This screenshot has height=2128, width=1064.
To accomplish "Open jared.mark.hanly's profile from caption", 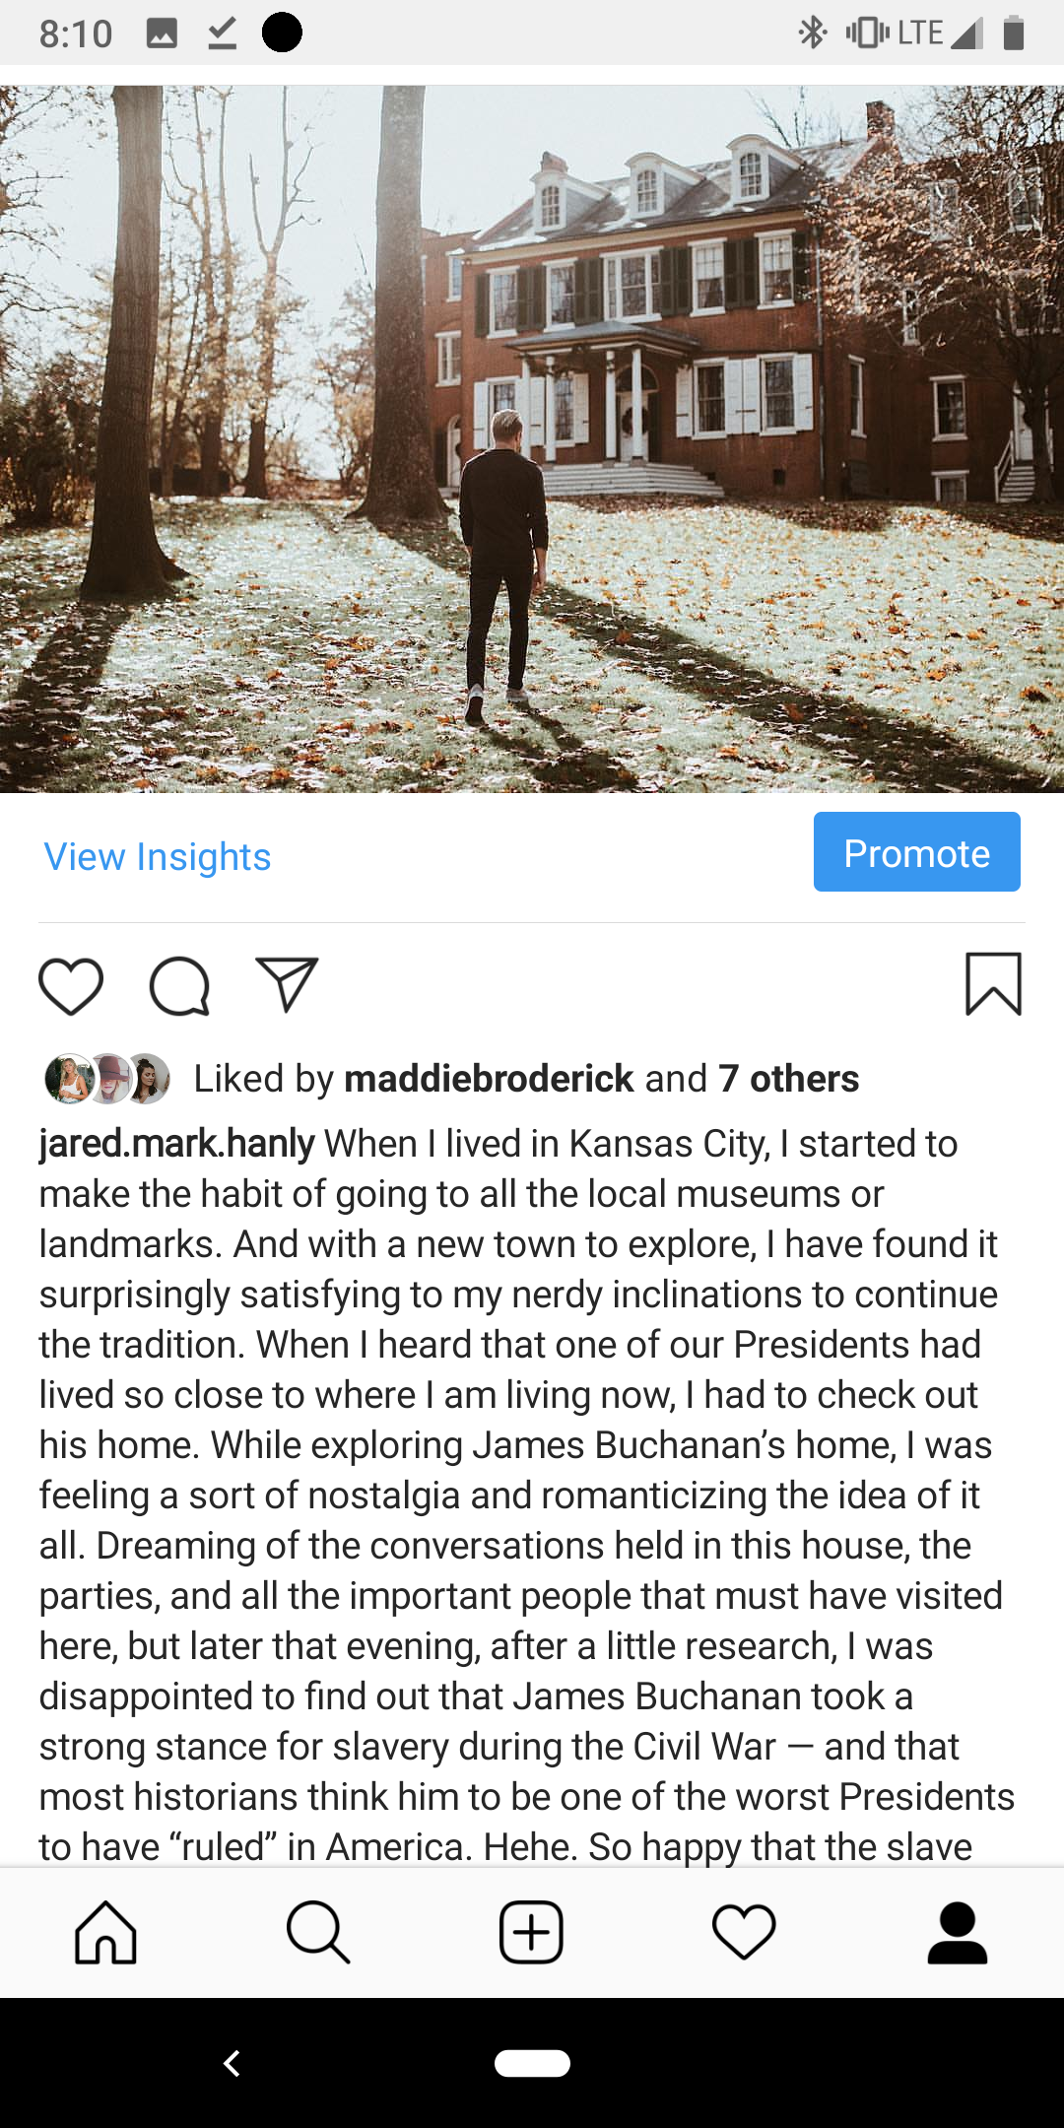I will pos(177,1144).
